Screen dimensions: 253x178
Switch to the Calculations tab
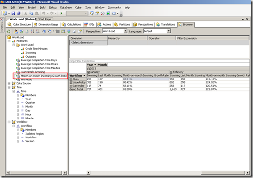[x=72, y=25]
